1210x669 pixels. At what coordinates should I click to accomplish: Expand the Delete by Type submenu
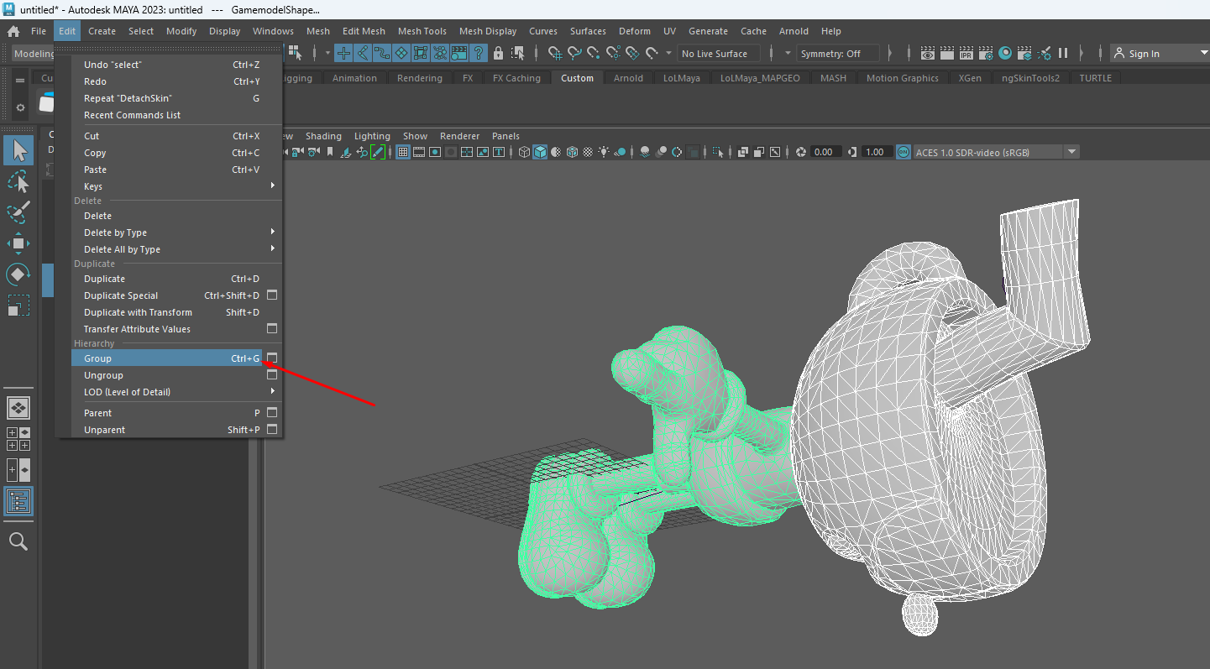point(177,233)
